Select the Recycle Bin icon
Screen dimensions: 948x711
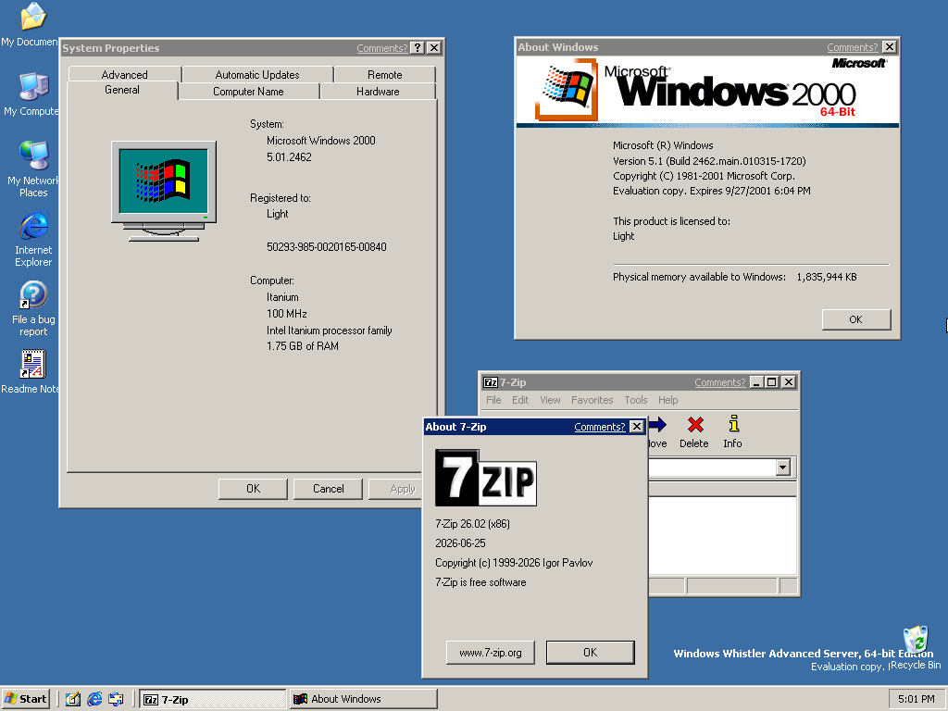[x=916, y=641]
